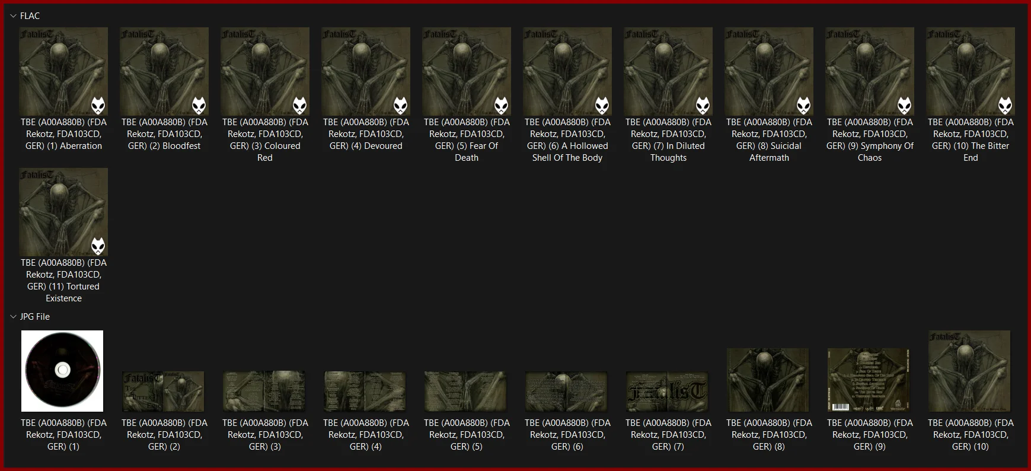Select FLAC track (4) Devoured album art
Viewport: 1031px width, 471px height.
[x=366, y=71]
